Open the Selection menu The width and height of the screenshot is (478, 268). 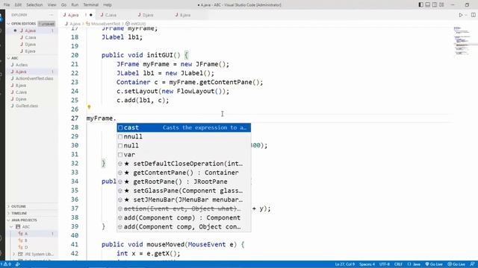[34, 5]
